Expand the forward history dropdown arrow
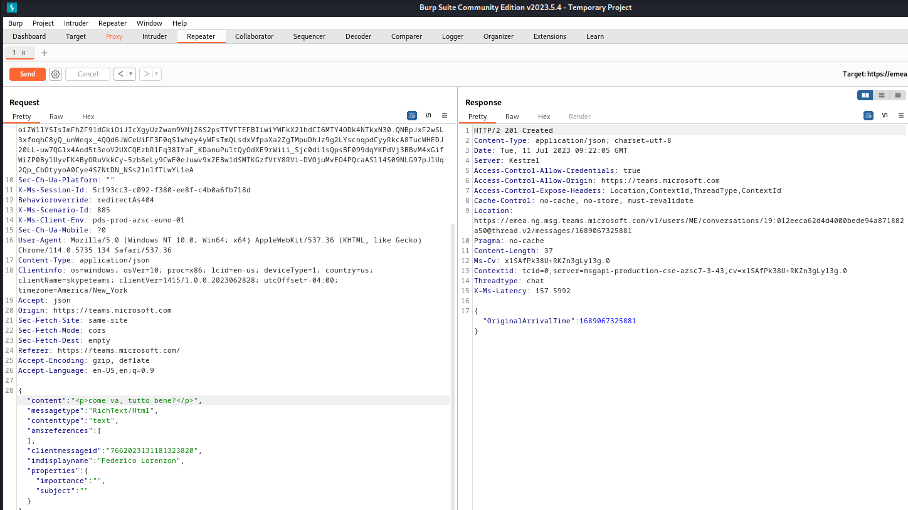 pos(157,74)
